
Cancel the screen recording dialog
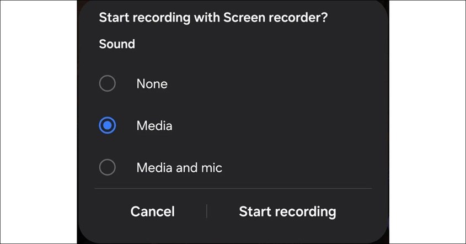152,211
